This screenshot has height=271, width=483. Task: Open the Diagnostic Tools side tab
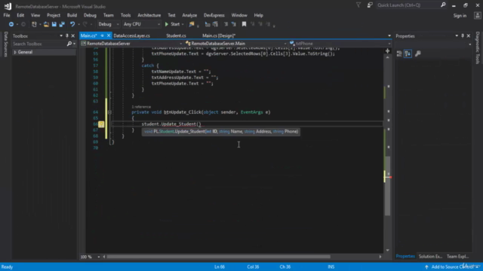(478, 48)
